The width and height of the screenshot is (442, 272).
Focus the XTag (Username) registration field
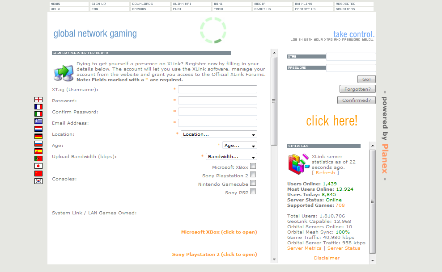coord(217,89)
